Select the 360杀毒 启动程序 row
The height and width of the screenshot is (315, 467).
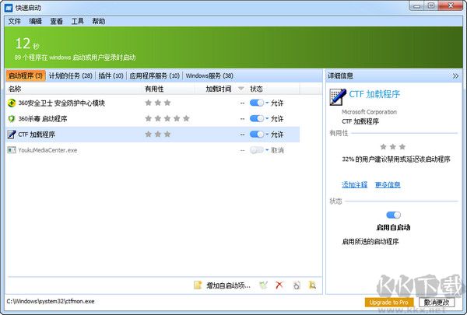(153, 119)
